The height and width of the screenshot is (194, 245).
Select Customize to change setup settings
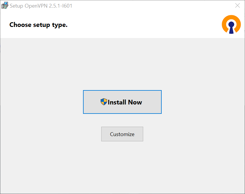coord(122,134)
